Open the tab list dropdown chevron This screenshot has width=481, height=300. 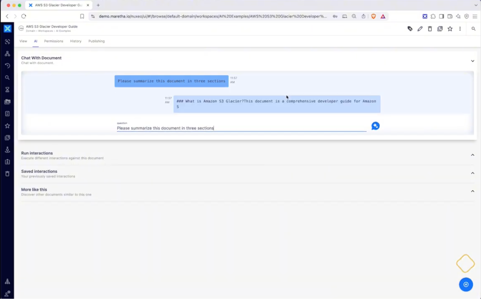pos(476,5)
